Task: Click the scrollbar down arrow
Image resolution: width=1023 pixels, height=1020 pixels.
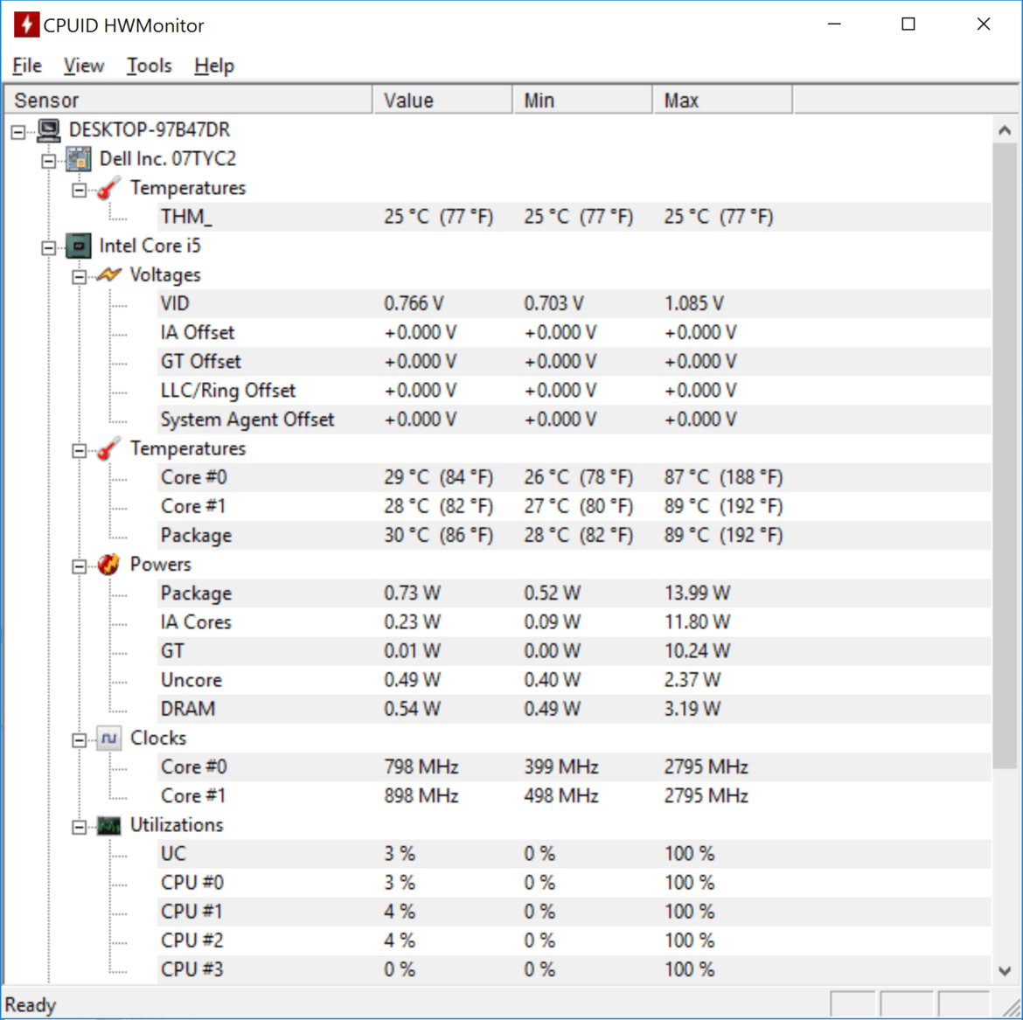Action: 1005,971
